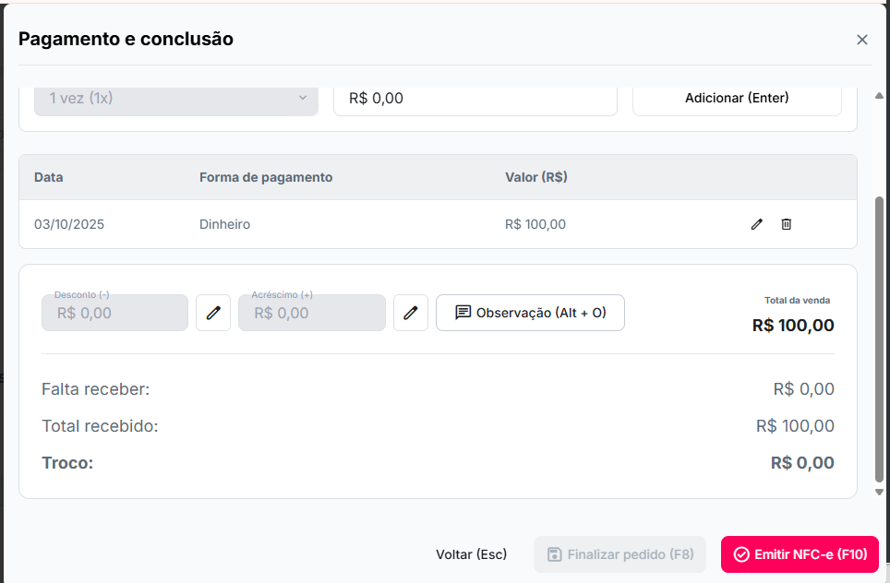Viewport: 890px width, 583px height.
Task: Open the '1 vez (1x)' installments dropdown
Action: (x=176, y=98)
